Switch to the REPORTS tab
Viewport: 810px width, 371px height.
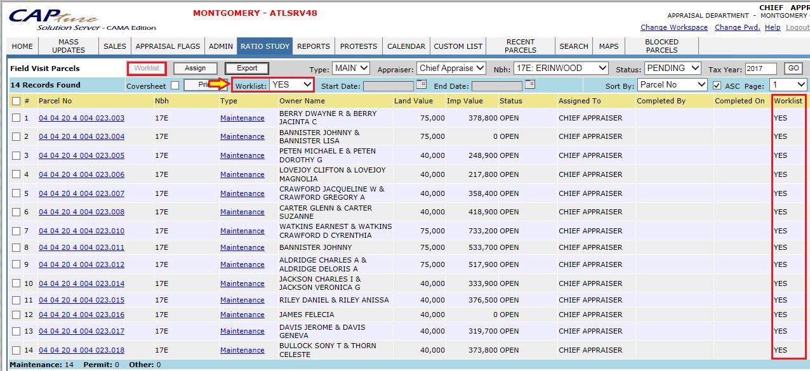click(x=314, y=46)
